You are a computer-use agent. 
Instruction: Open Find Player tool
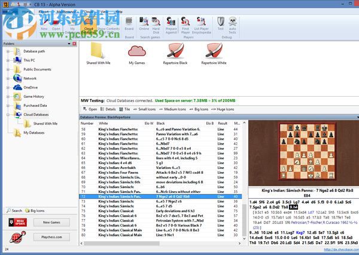click(x=185, y=25)
